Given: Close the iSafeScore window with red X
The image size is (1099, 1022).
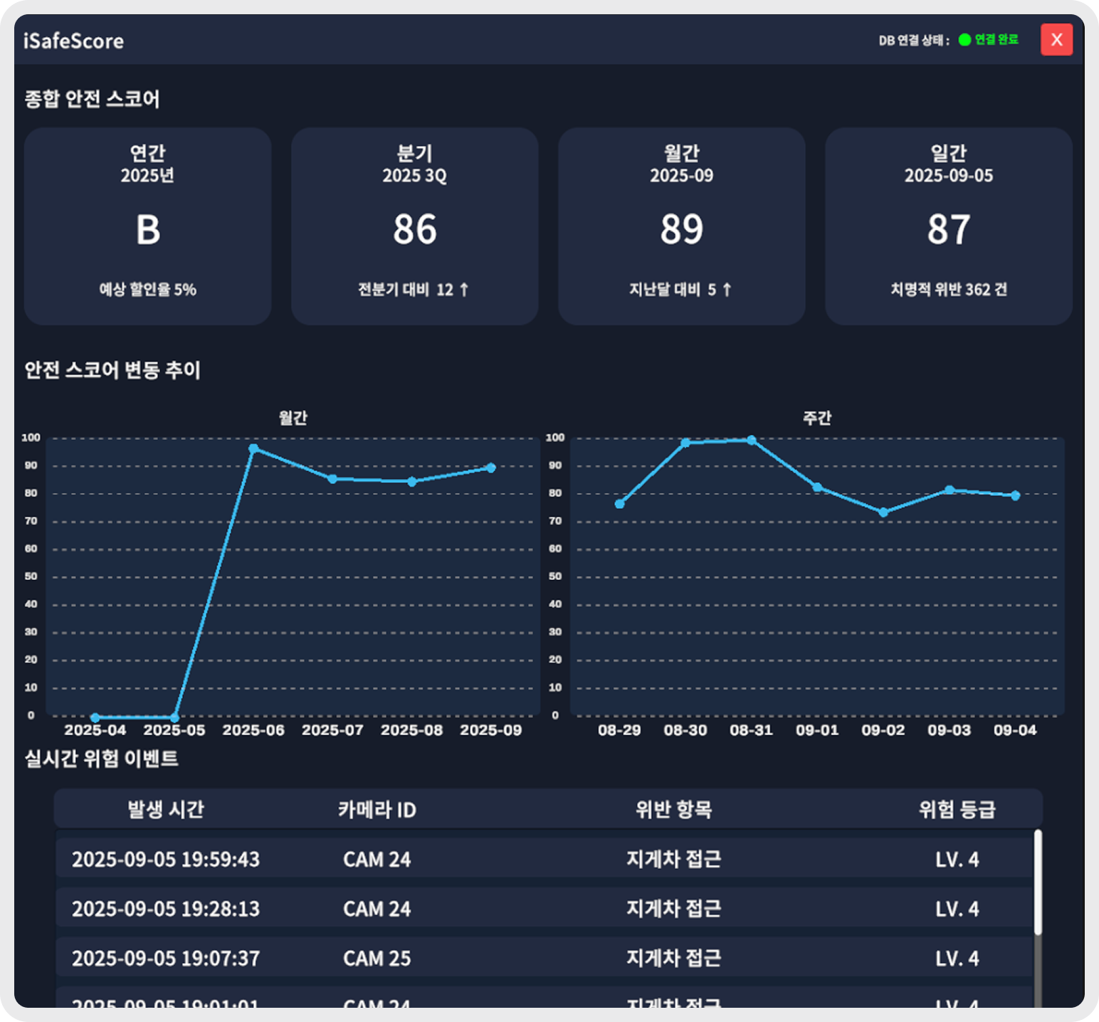Looking at the screenshot, I should click(x=1056, y=40).
